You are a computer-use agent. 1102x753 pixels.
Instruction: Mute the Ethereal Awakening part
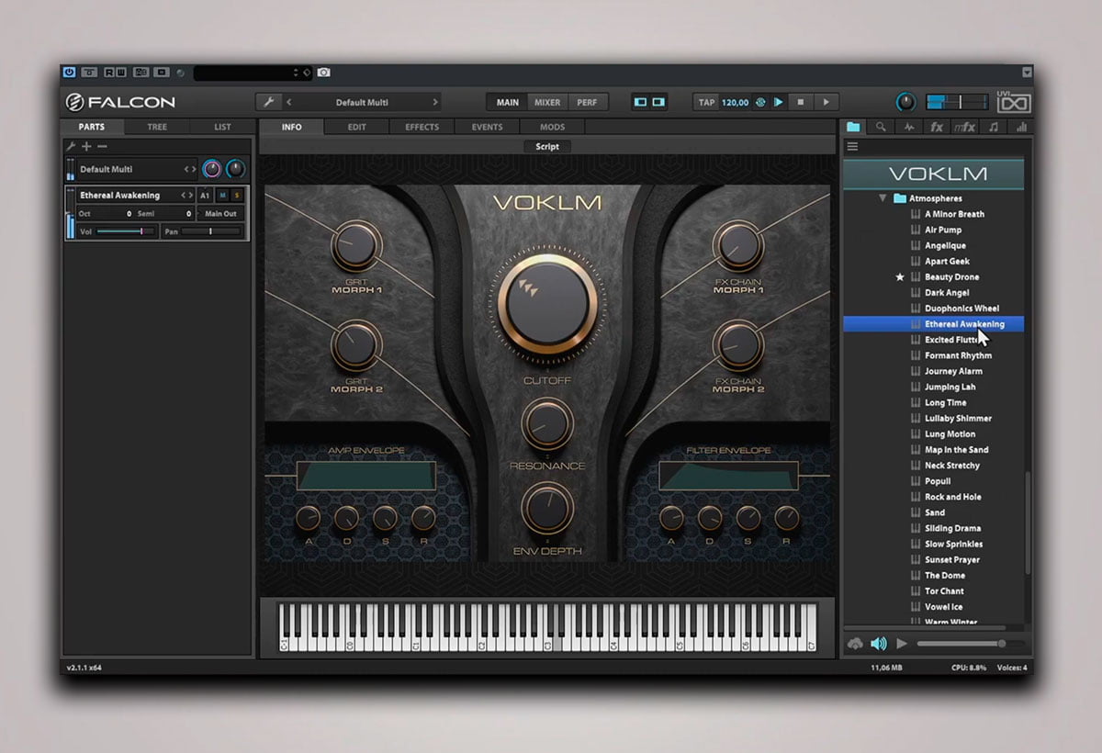222,196
